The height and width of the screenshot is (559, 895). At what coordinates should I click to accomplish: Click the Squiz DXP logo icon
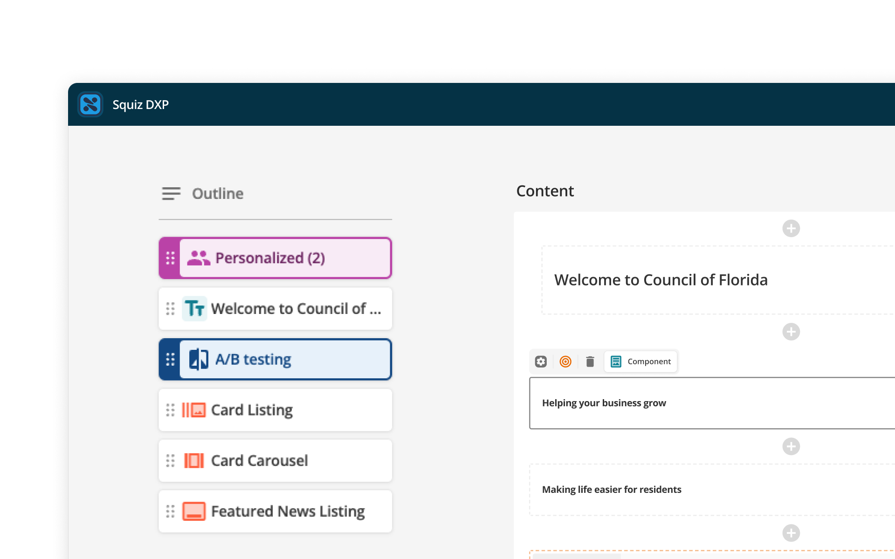90,104
